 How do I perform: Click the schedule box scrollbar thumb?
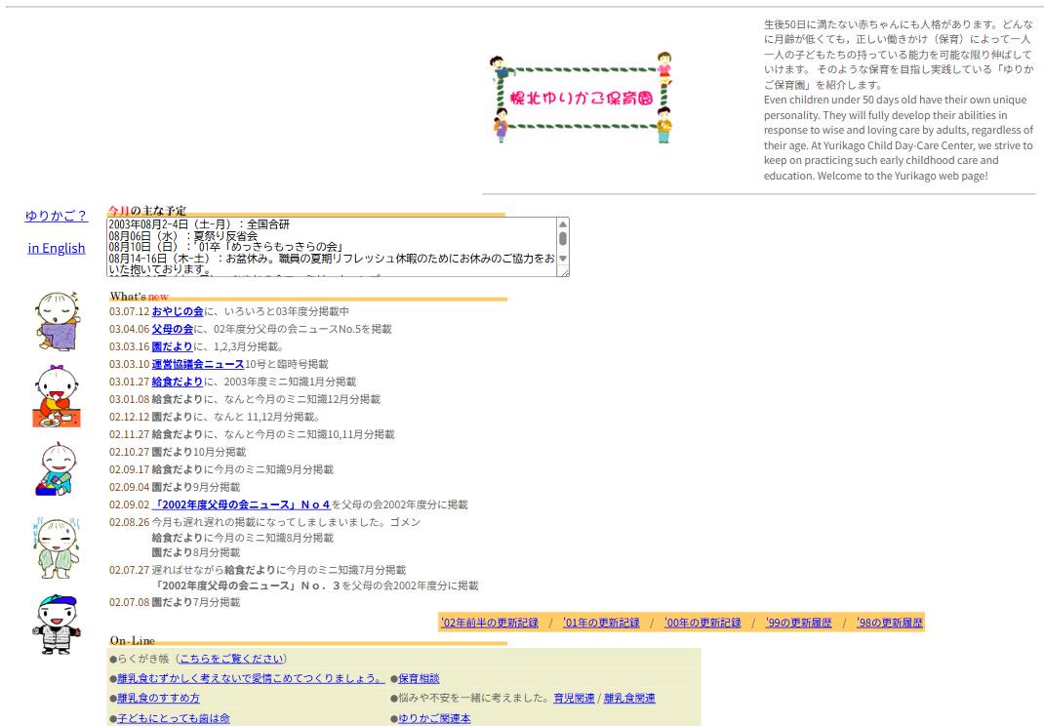(563, 238)
